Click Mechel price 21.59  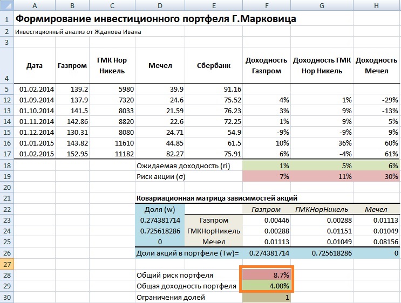click(x=160, y=111)
